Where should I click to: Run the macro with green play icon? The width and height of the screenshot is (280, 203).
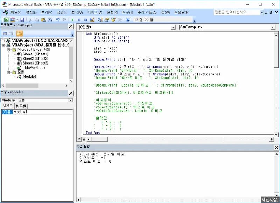coord(72,20)
